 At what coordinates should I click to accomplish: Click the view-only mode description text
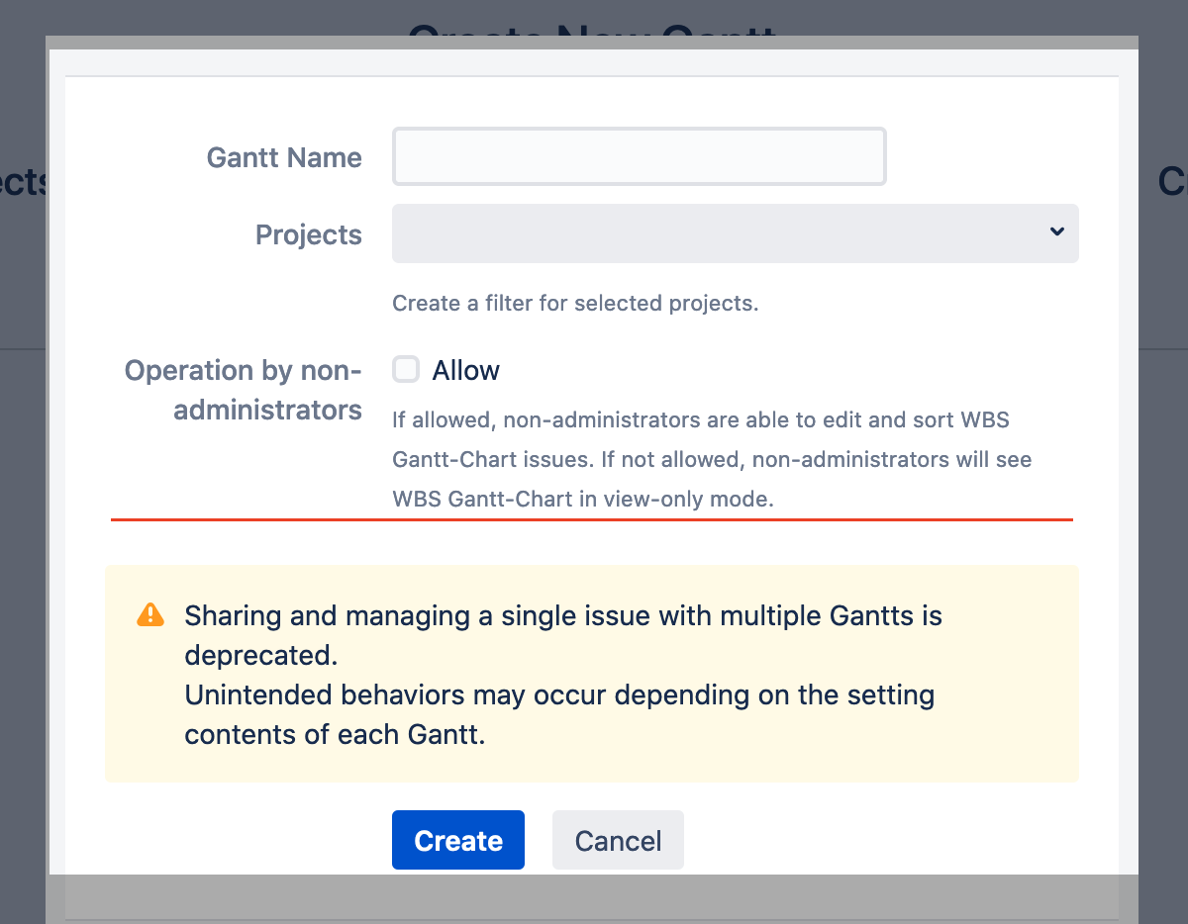[711, 459]
